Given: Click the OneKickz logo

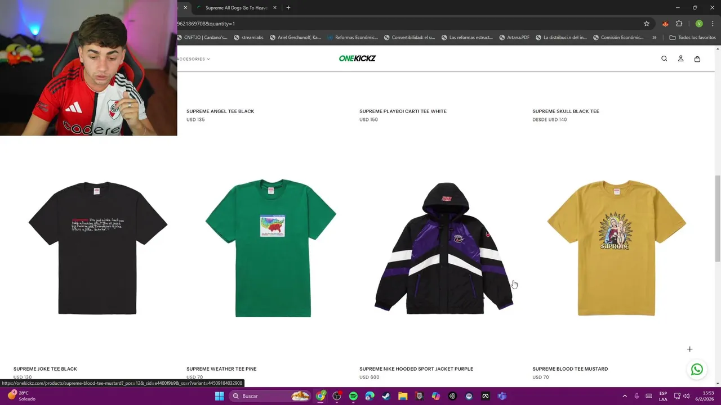Looking at the screenshot, I should coord(357,58).
